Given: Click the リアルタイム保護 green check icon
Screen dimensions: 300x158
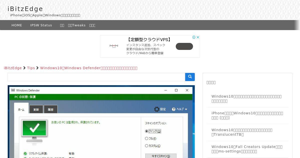Looking at the screenshot, I should 25,153.
